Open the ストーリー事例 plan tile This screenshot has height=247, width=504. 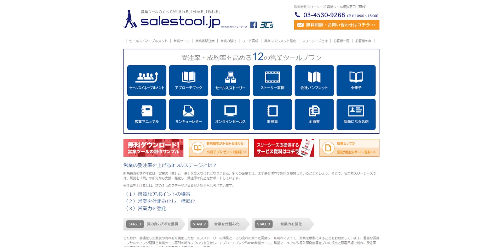coord(272,81)
